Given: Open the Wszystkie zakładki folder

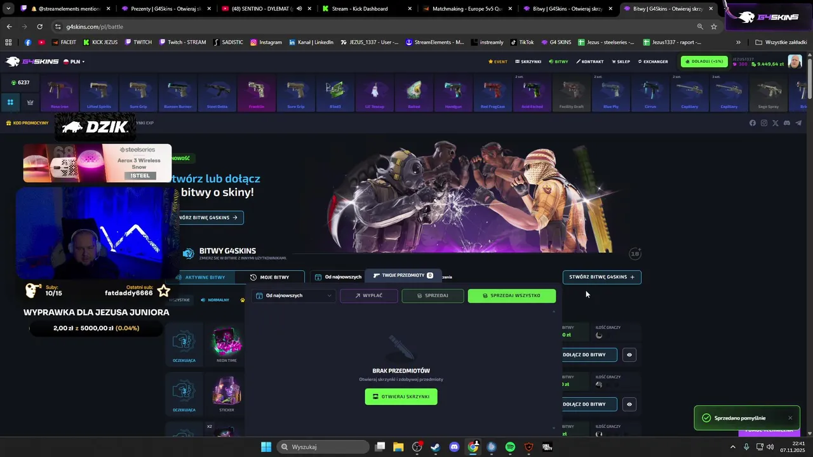Looking at the screenshot, I should [781, 42].
